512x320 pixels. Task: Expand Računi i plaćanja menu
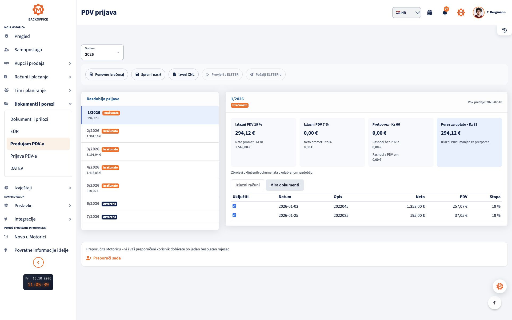pos(38,77)
